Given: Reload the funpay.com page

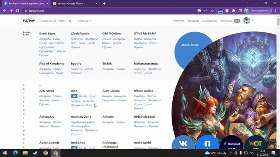Looking at the screenshot, I should (x=17, y=11).
